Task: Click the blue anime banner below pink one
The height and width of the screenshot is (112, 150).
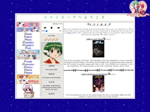Action: pos(28,29)
